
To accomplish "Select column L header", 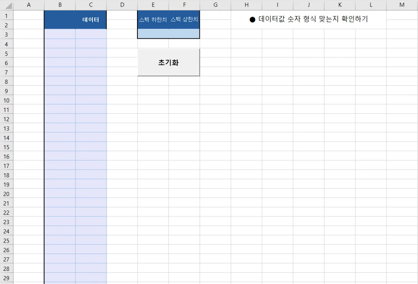I will (x=371, y=5).
